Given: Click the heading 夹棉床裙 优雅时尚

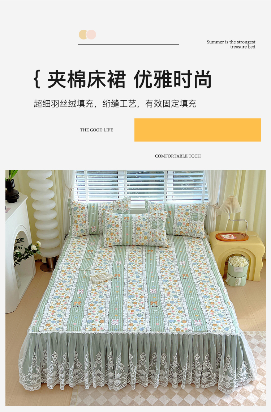Looking at the screenshot, I should point(130,79).
